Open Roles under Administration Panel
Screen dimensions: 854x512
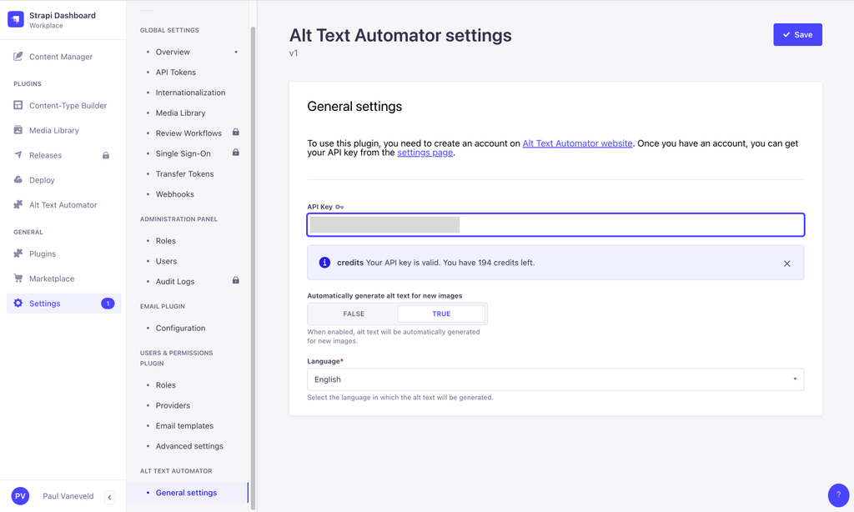(x=166, y=241)
